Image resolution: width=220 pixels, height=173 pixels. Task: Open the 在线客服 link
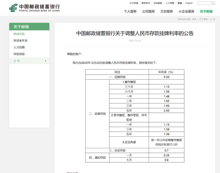[158, 3]
